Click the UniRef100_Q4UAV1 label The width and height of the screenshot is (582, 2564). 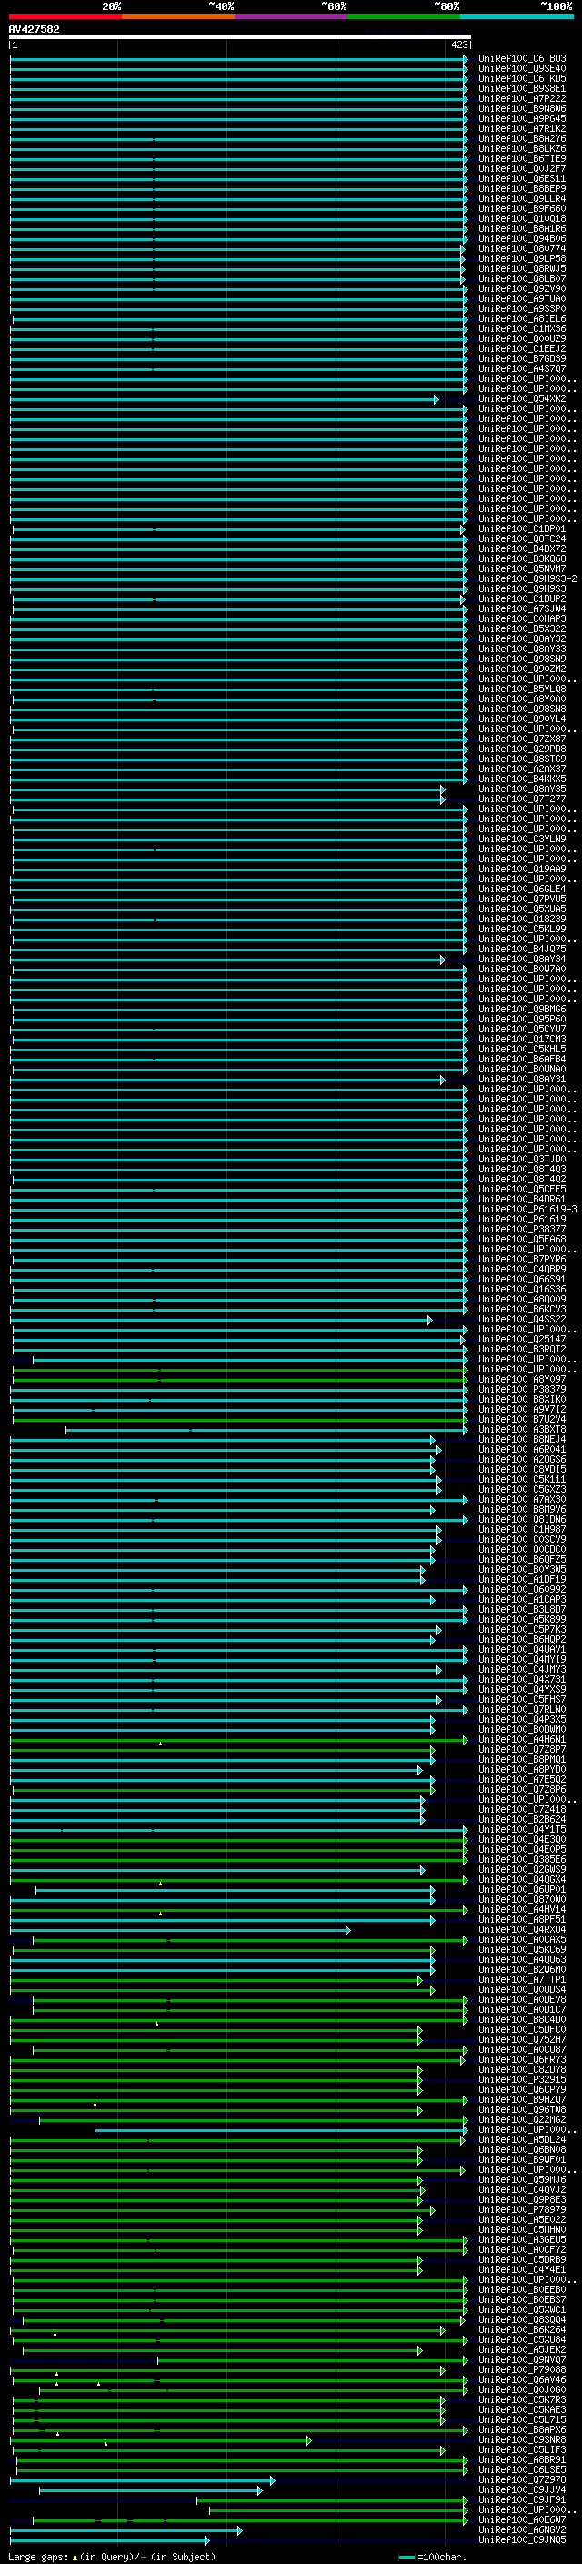pyautogui.click(x=522, y=1650)
